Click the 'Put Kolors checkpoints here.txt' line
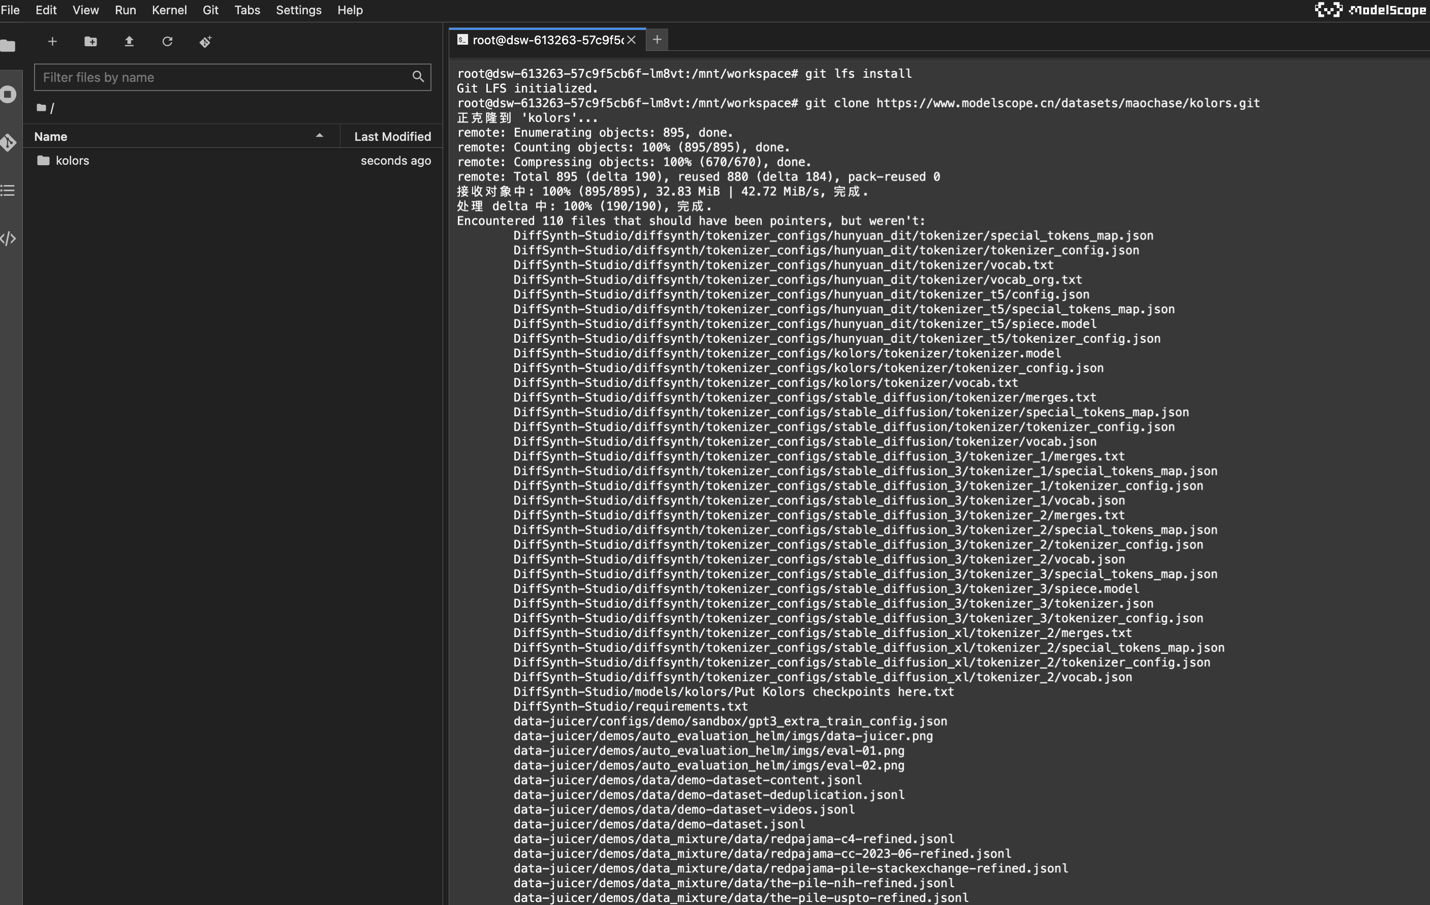Viewport: 1430px width, 905px height. pyautogui.click(x=734, y=691)
